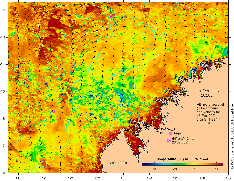Image resolution: width=234 pixels, height=181 pixels.
Task: Click the '19-Feb 20Z' velocity date text
Action: pos(206,116)
